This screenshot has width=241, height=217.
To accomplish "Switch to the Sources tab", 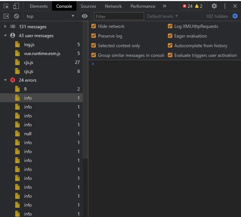I will [x=88, y=6].
